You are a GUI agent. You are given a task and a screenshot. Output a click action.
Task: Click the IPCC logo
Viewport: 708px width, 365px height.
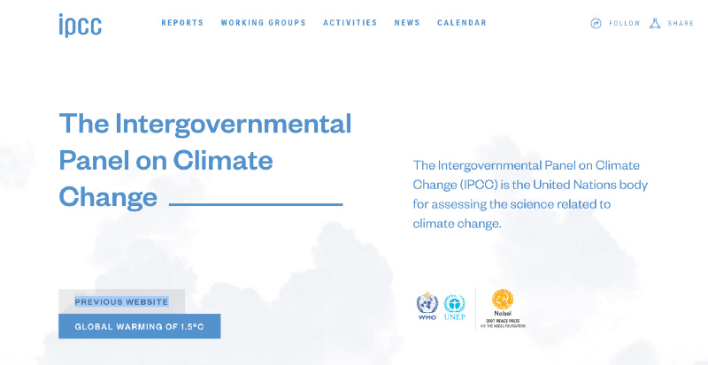click(x=80, y=26)
